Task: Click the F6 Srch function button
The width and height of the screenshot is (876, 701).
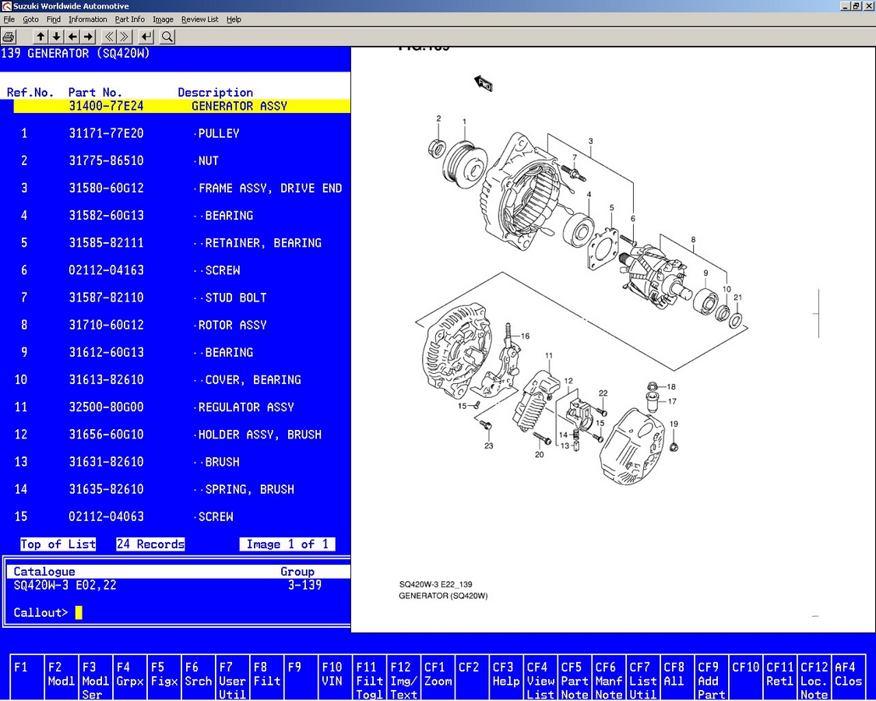Action: [x=198, y=678]
